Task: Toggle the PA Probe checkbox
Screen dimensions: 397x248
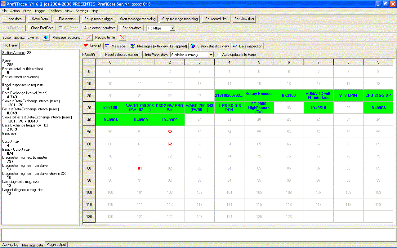Action: pos(60,28)
